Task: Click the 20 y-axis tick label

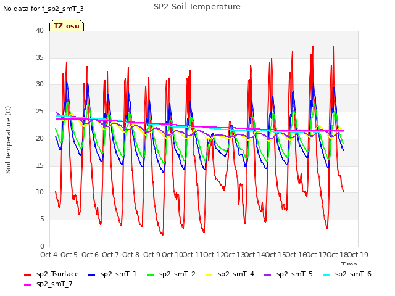Action: [x=39, y=138]
